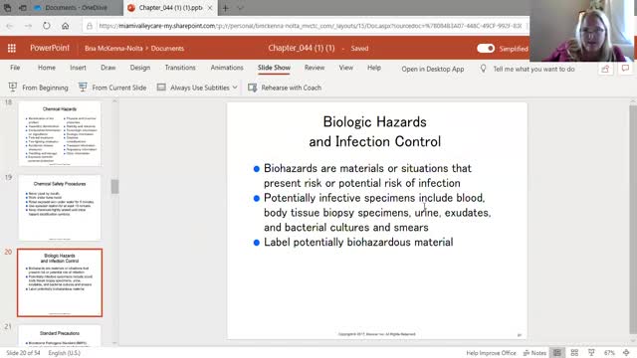637x358 pixels.
Task: Reload the page with refresh icon
Action: 47,26
